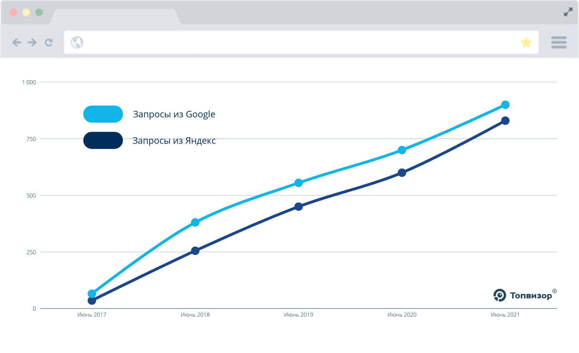Click the 'Июнь 2019' axis label
This screenshot has width=579, height=353.
(x=298, y=314)
